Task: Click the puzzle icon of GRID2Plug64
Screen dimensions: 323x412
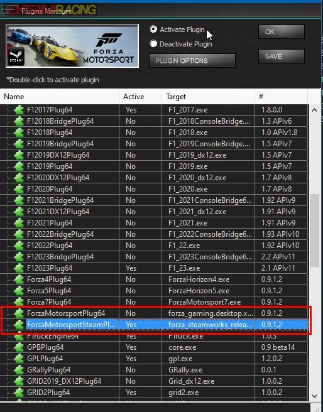Action: [19, 393]
